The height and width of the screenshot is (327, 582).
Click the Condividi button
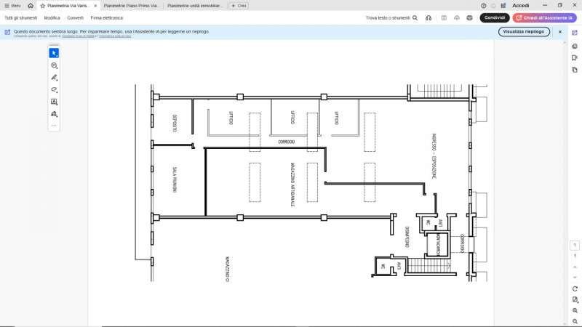point(495,17)
